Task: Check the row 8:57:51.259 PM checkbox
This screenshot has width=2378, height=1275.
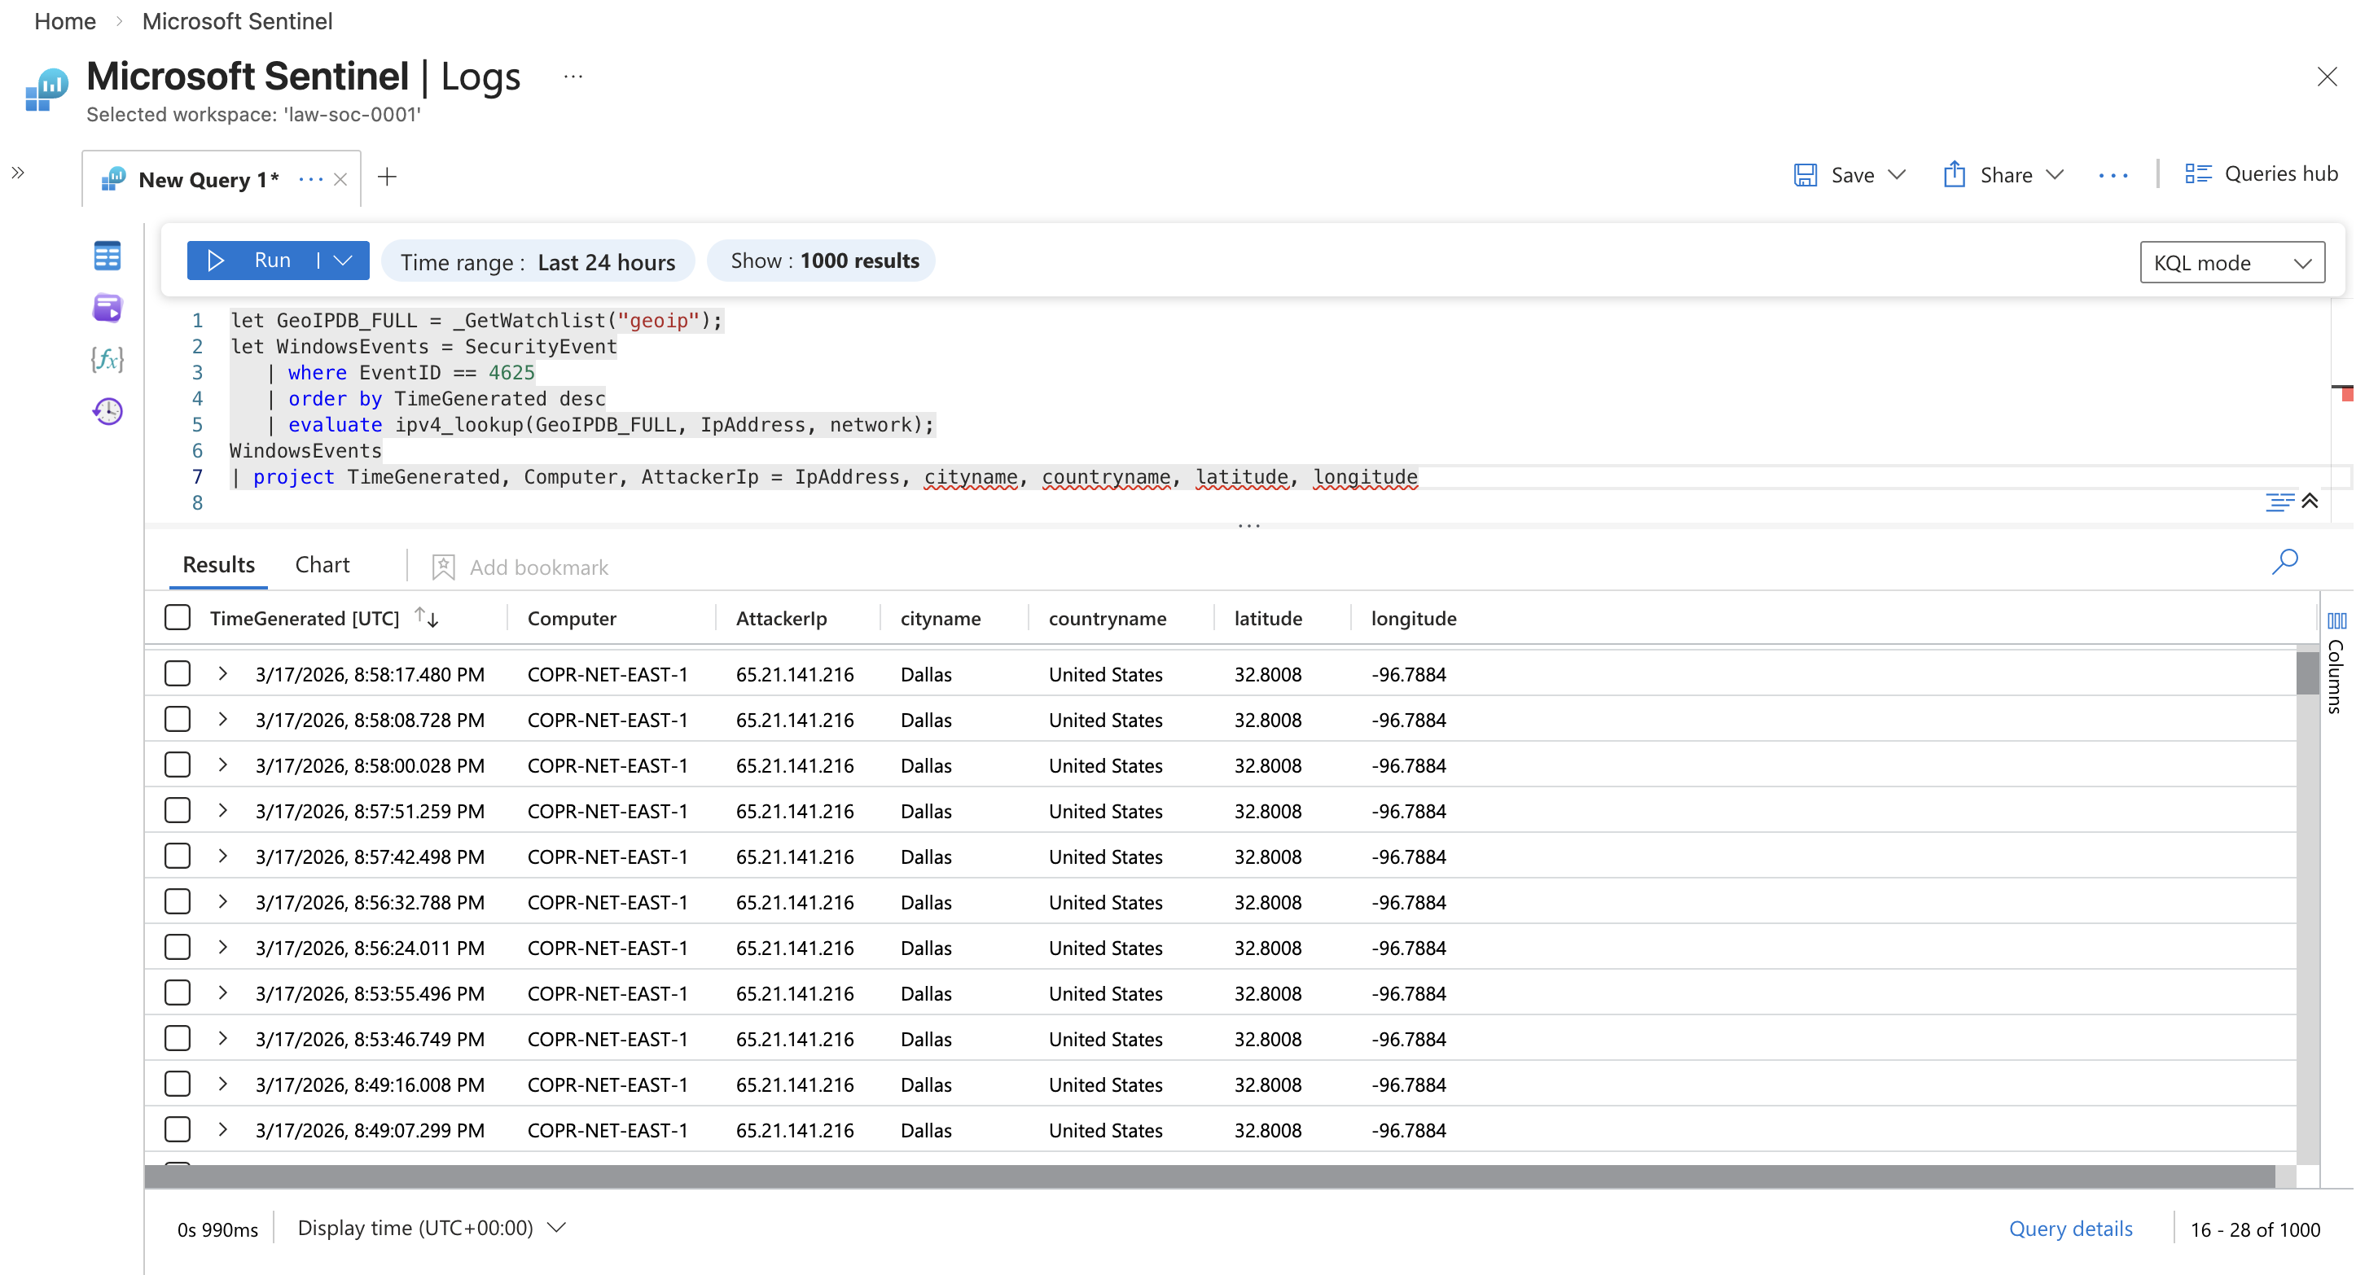Action: [178, 810]
